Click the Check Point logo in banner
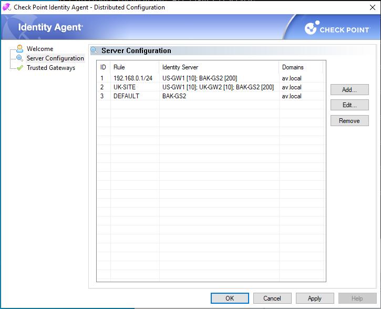Viewport: 381px width, 309px height. pyautogui.click(x=337, y=28)
